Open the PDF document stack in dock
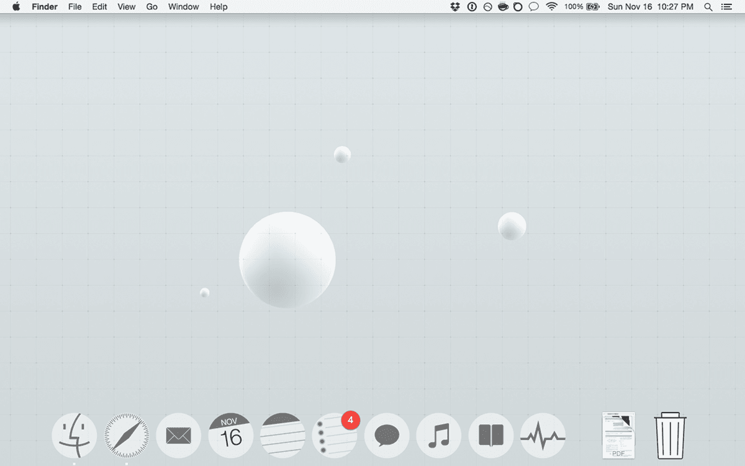The image size is (745, 466). (618, 436)
